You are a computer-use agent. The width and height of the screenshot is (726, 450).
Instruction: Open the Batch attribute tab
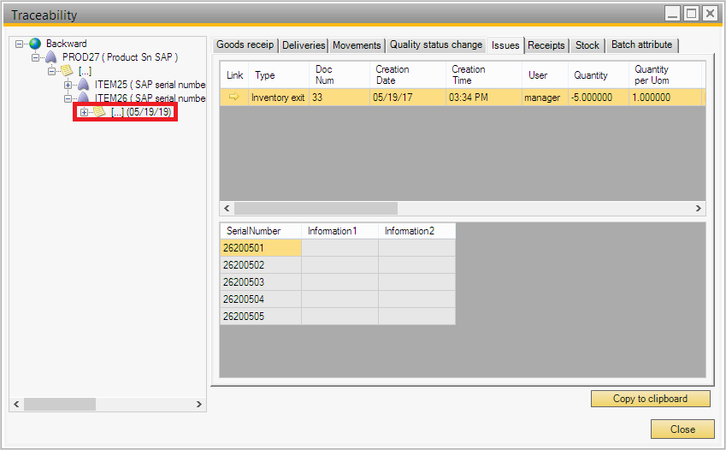coord(641,45)
